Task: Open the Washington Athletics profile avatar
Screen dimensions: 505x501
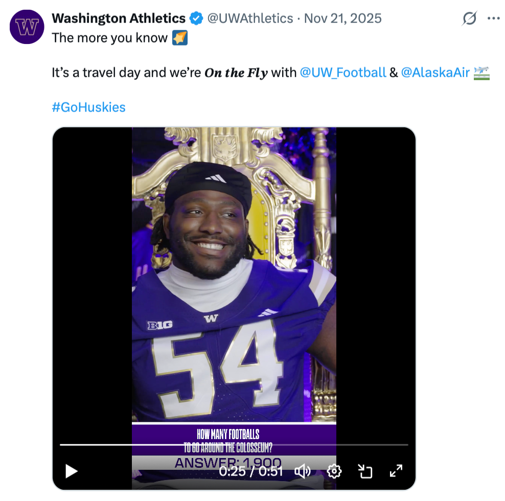Action: click(x=27, y=27)
